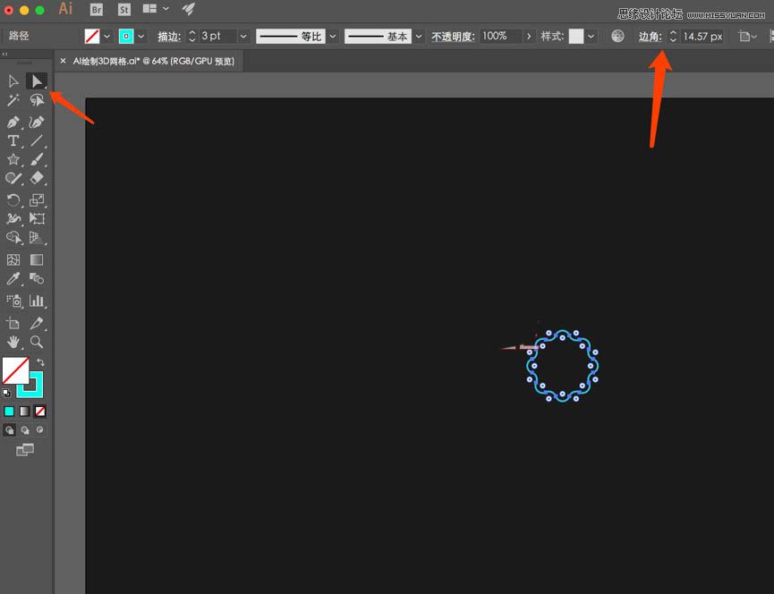
Task: Click the Recolor Artwork wheel icon
Action: coord(617,36)
